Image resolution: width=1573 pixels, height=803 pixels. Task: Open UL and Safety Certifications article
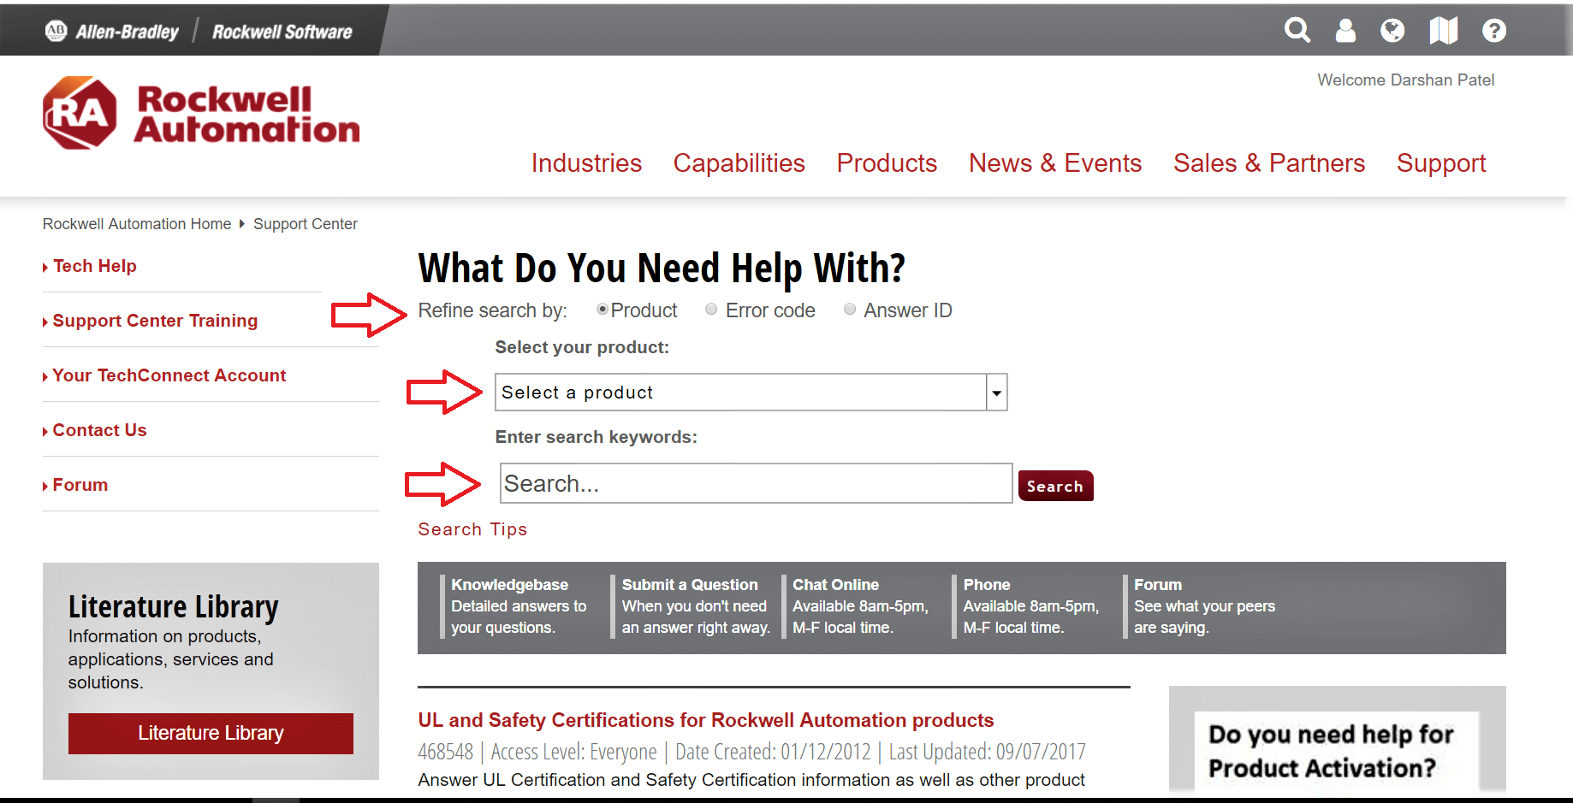pos(705,720)
